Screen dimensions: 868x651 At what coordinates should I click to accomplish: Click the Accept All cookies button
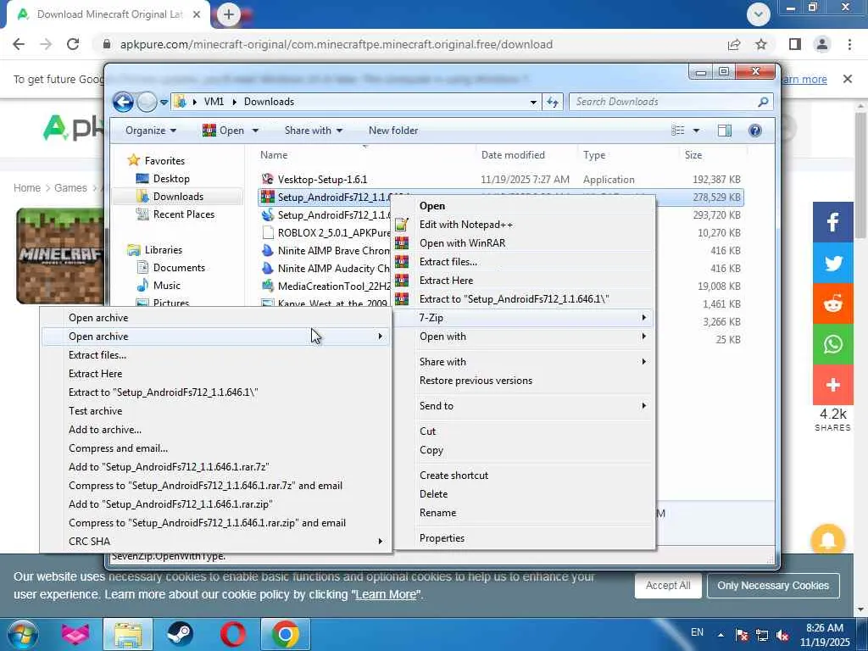[668, 585]
